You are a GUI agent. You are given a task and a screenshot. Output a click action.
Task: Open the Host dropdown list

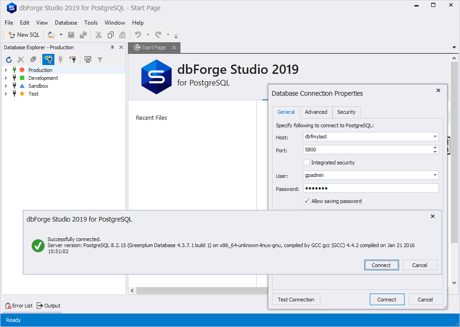tap(435, 137)
